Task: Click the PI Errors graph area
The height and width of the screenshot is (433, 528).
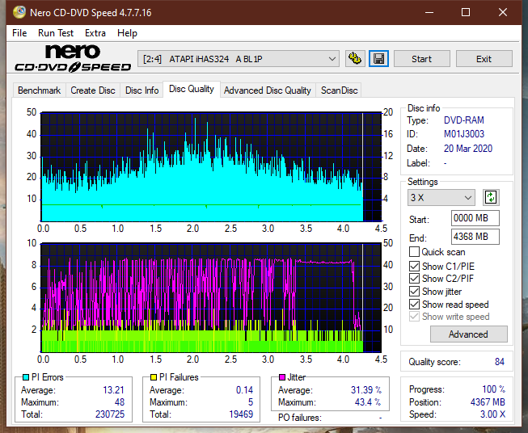Action: point(211,166)
